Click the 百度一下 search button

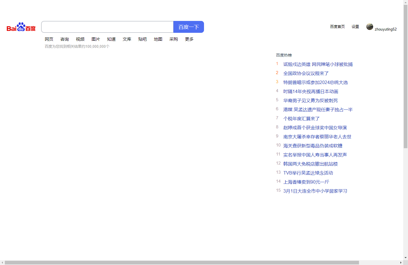point(189,27)
